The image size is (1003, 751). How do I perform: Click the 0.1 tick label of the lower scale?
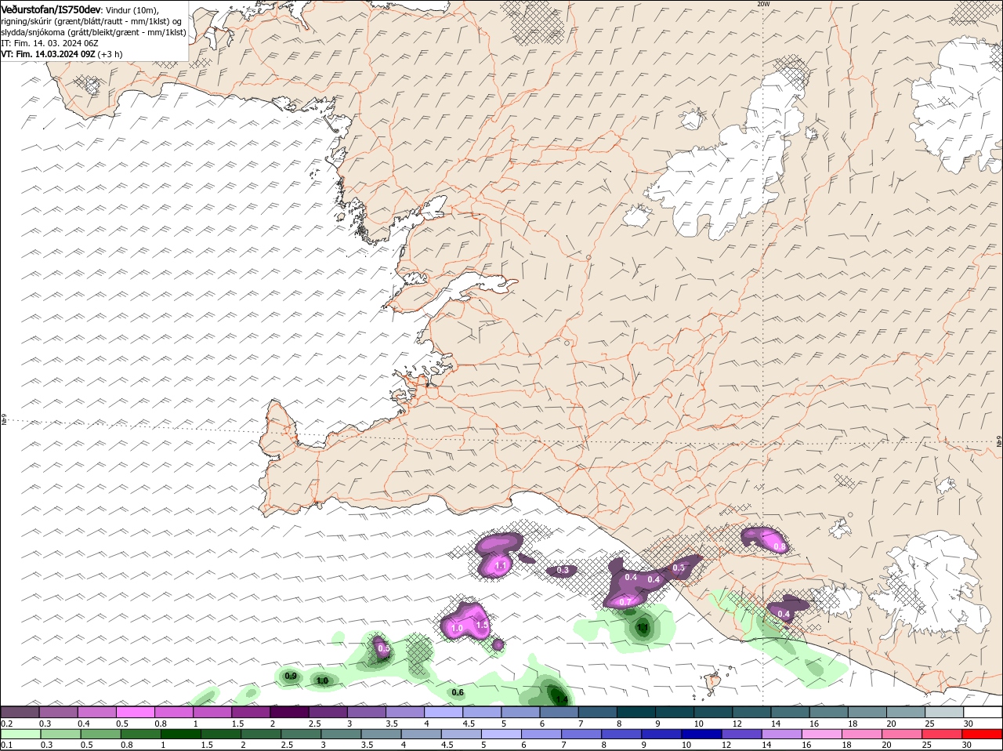[6, 745]
